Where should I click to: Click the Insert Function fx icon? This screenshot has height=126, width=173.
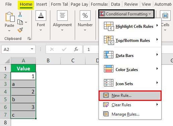(76, 49)
